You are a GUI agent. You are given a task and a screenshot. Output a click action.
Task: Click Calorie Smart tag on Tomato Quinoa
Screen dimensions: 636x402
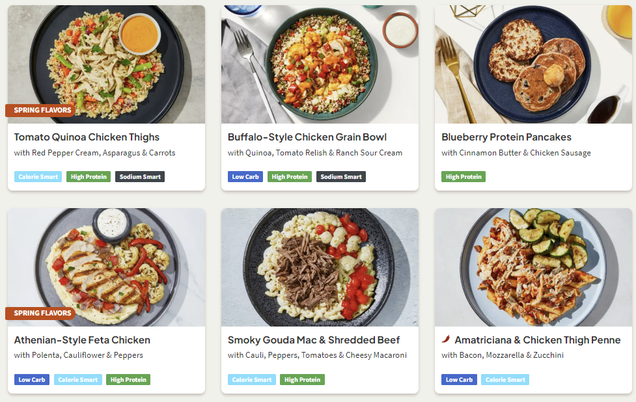38,177
